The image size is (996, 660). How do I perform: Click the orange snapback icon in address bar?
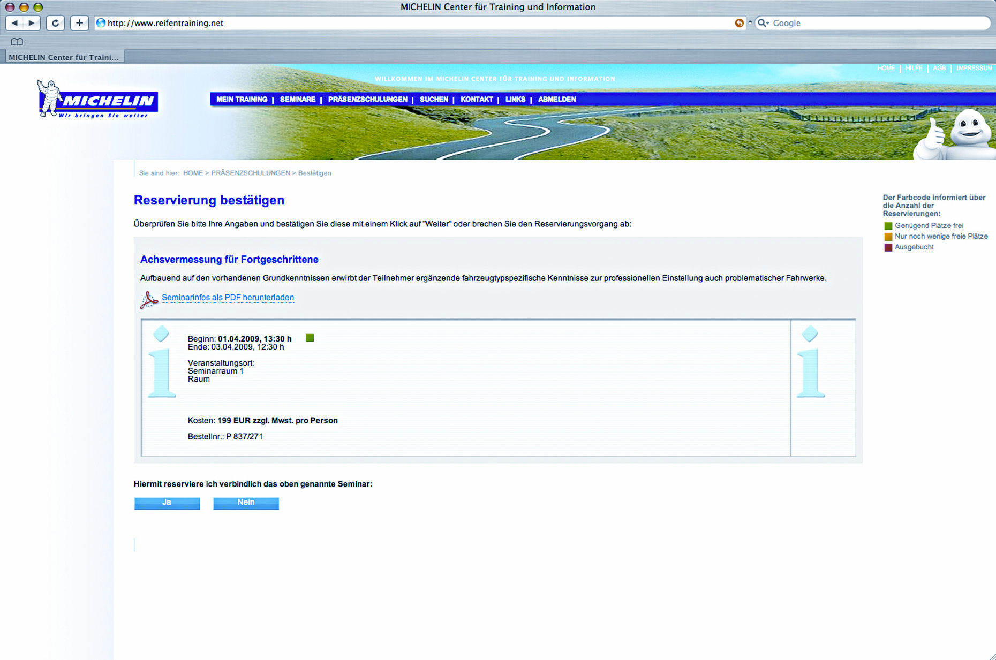pyautogui.click(x=739, y=23)
